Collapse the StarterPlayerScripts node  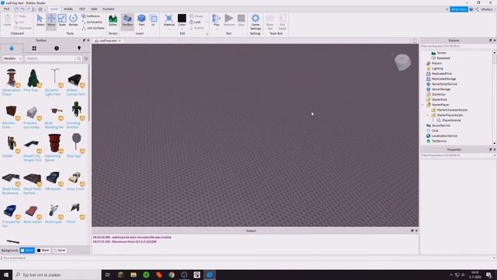pyautogui.click(x=428, y=115)
